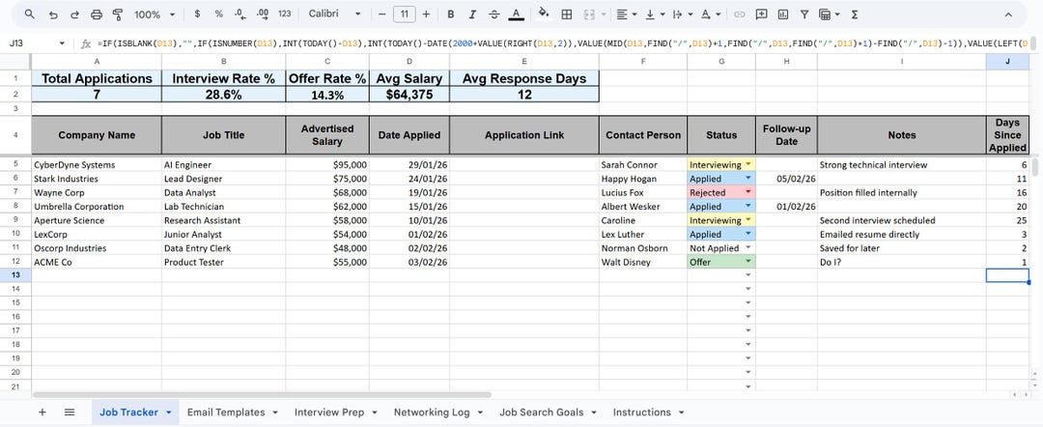Open more number formats (123)
Screen dimensions: 1043x427
(285, 14)
